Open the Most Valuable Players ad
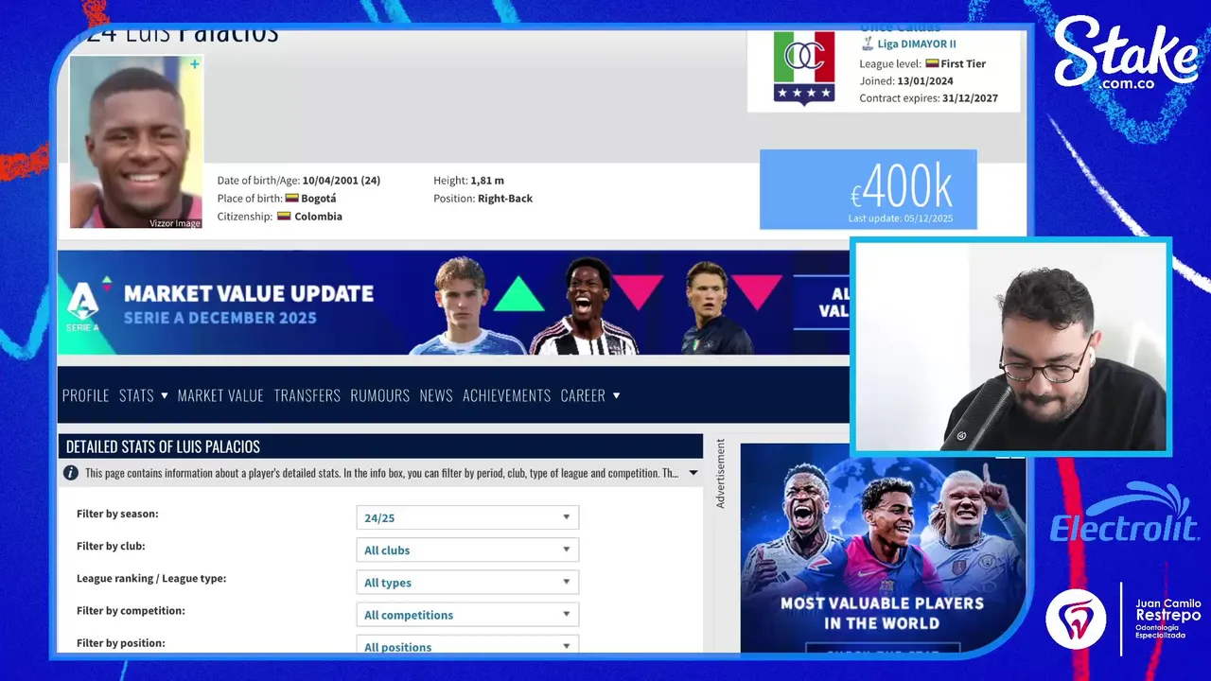1211x681 pixels. pyautogui.click(x=883, y=548)
